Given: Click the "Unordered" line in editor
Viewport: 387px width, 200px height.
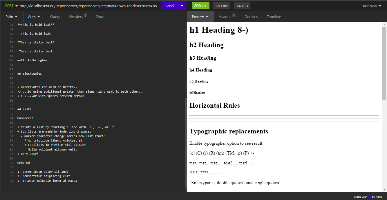Looking at the screenshot, I should (x=25, y=118).
